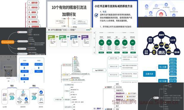Screen dimensions: 184x110
Task: Click the "4、私信" heading in the 小红书 slide
Action: click(x=103, y=12)
